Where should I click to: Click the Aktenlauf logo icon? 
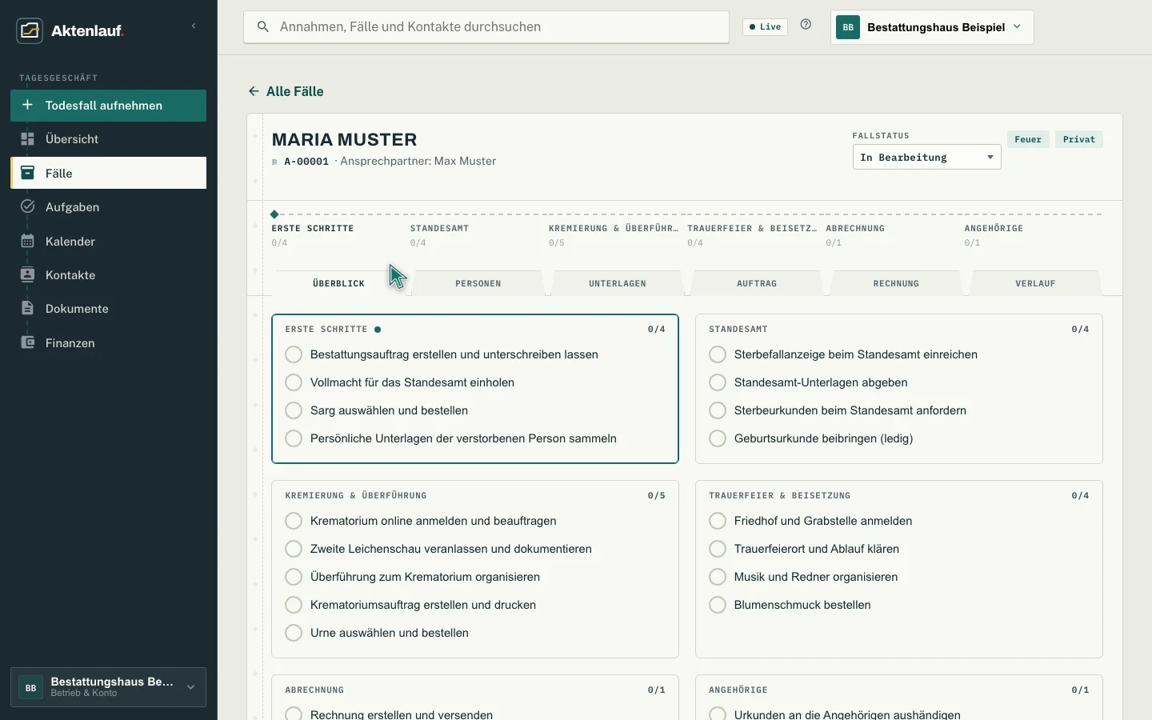[x=30, y=30]
